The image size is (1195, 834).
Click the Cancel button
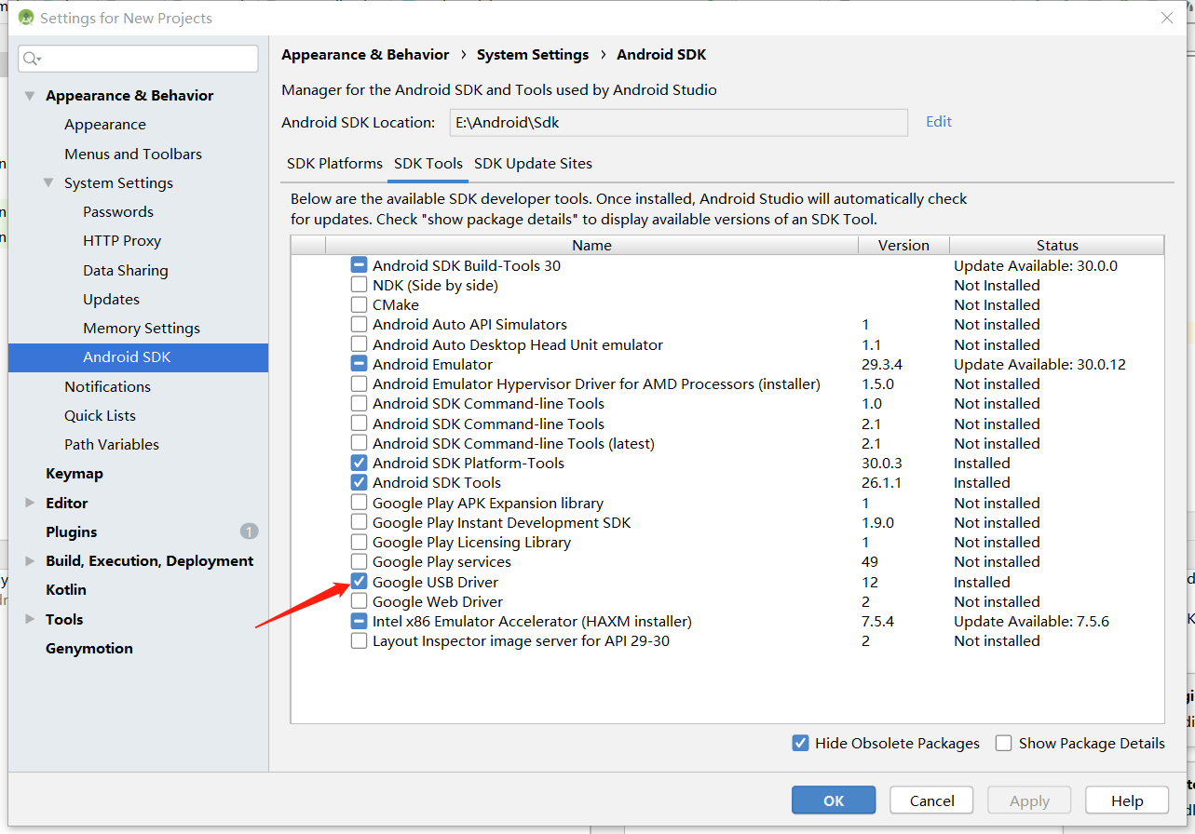[931, 800]
